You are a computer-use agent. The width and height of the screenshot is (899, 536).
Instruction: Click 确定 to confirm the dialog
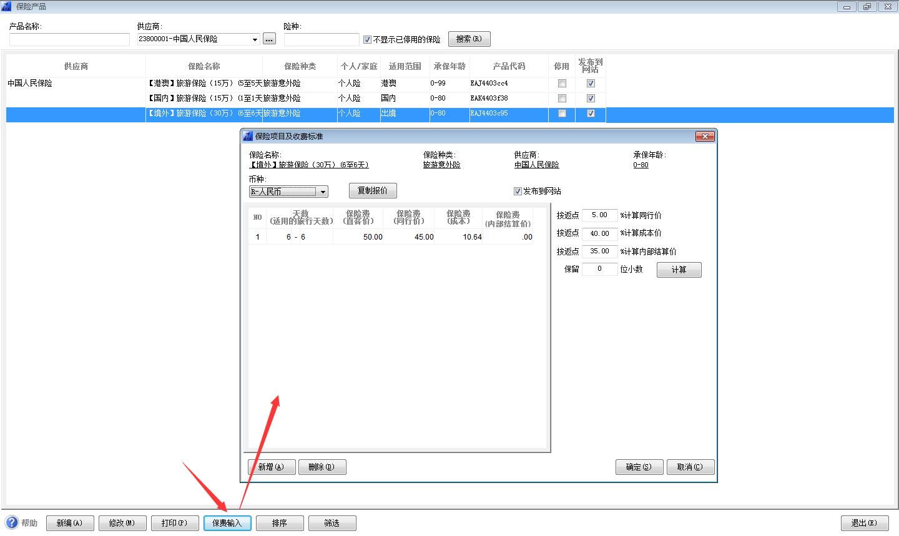coord(639,467)
